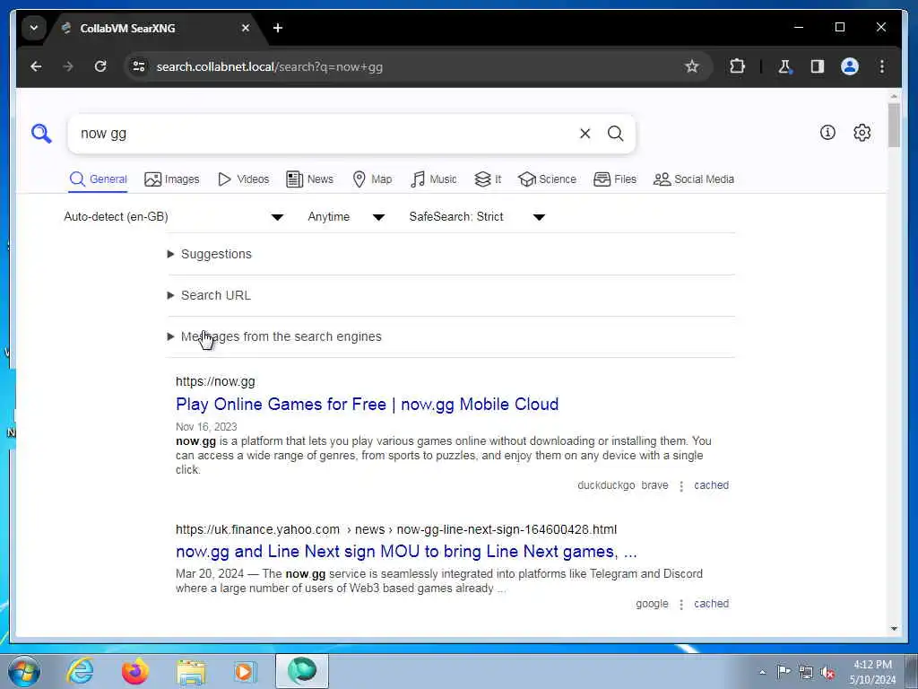Open the taskbar clock showing 4:12 PM
The height and width of the screenshot is (689, 918).
(x=873, y=672)
